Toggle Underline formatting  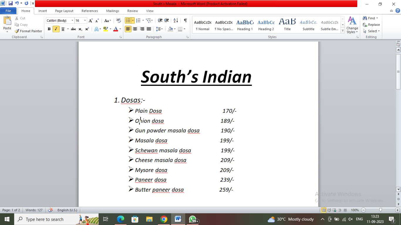click(x=63, y=29)
